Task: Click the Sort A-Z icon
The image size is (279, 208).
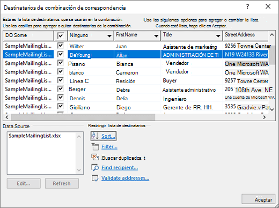Action: [95, 136]
